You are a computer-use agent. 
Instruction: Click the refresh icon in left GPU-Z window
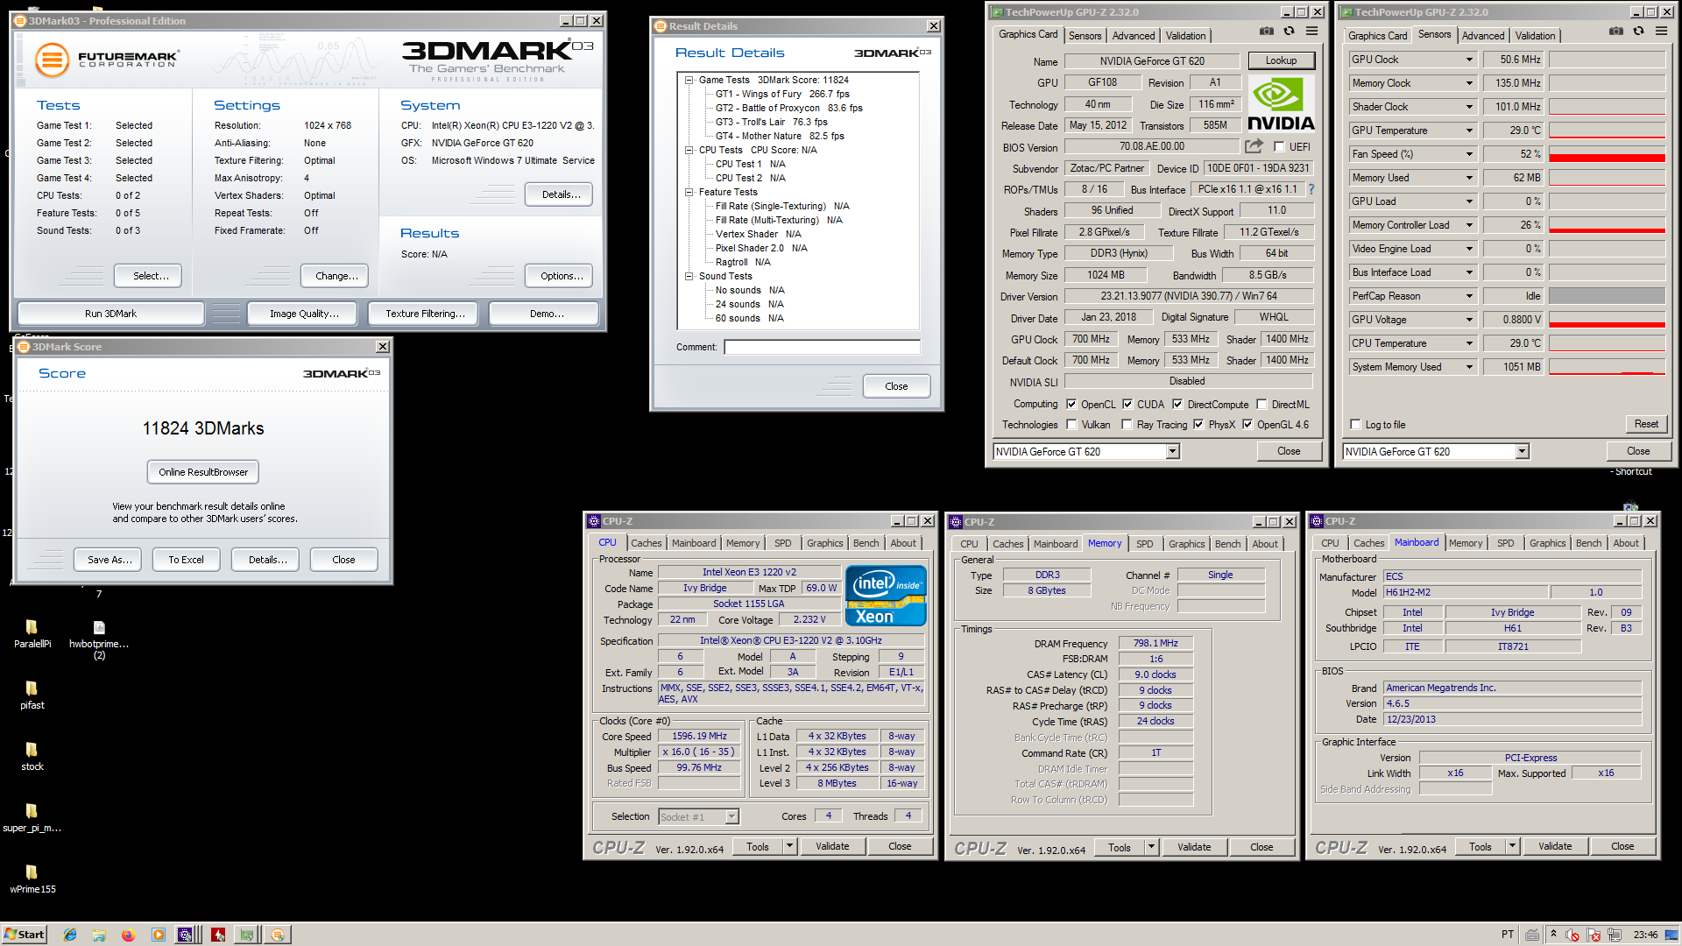pyautogui.click(x=1289, y=32)
